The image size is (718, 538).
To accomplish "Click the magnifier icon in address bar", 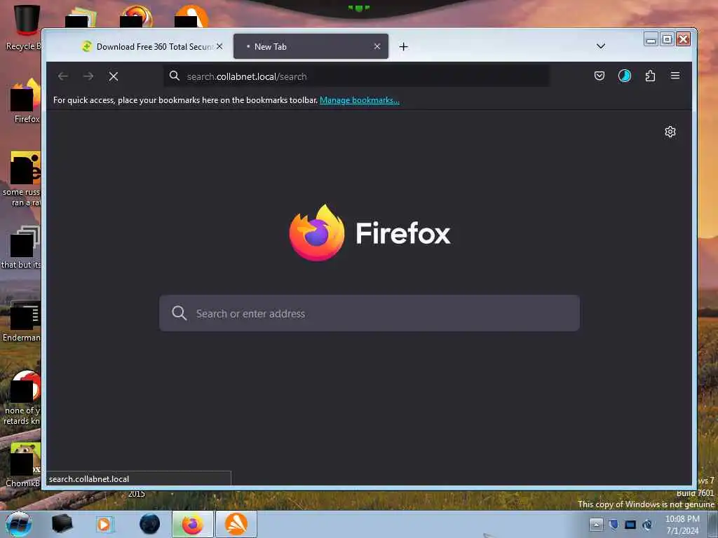I will [174, 76].
